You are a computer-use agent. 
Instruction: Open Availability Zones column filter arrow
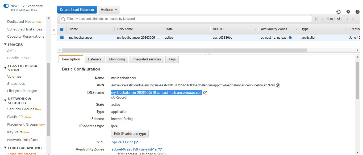tap(297, 29)
